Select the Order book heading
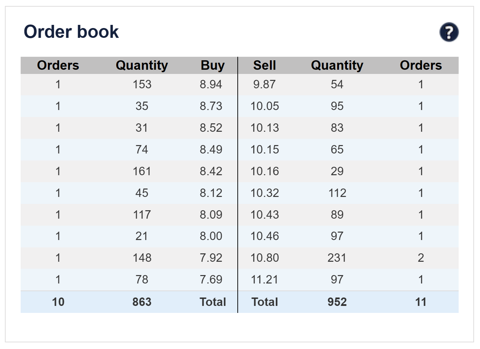480x349 pixels. coord(71,32)
